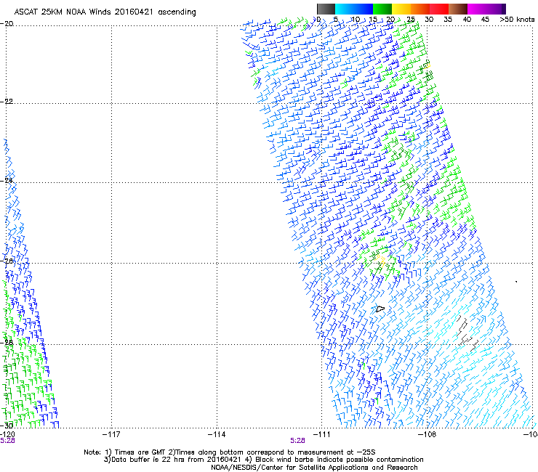Click the black contaminated wind barbs cluster

click(467, 335)
